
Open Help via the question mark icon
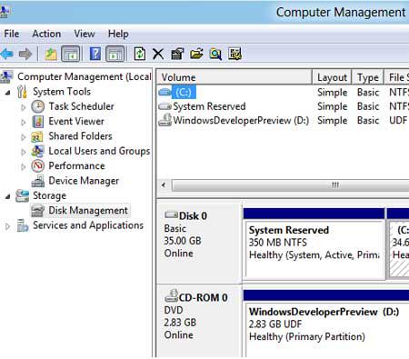coord(95,54)
